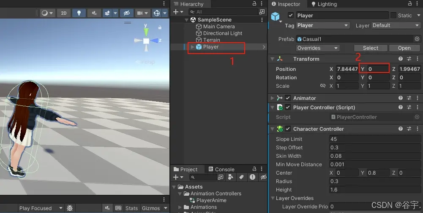Click the Position Y field
This screenshot has height=213, width=423.
click(378, 69)
